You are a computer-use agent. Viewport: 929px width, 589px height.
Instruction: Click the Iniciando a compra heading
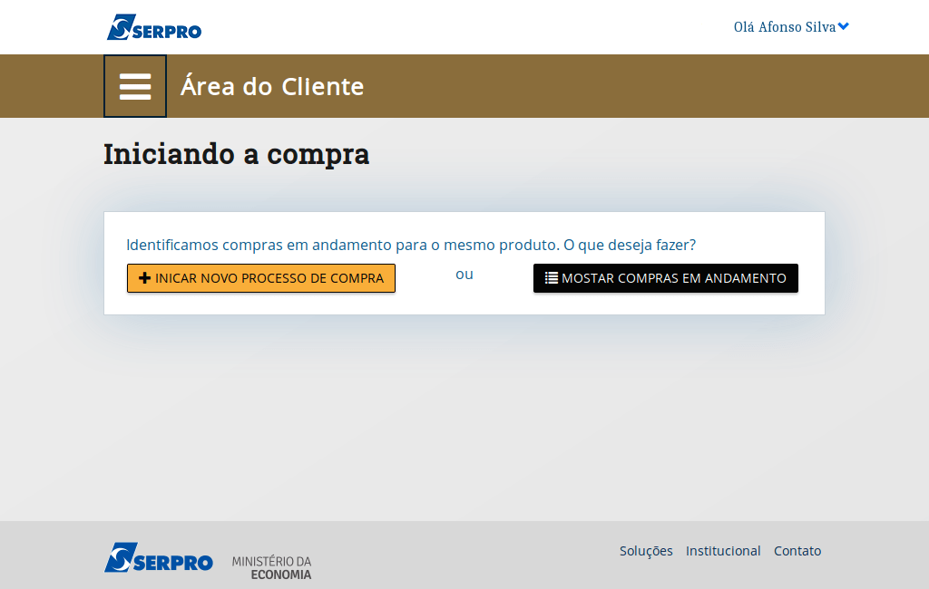[236, 154]
